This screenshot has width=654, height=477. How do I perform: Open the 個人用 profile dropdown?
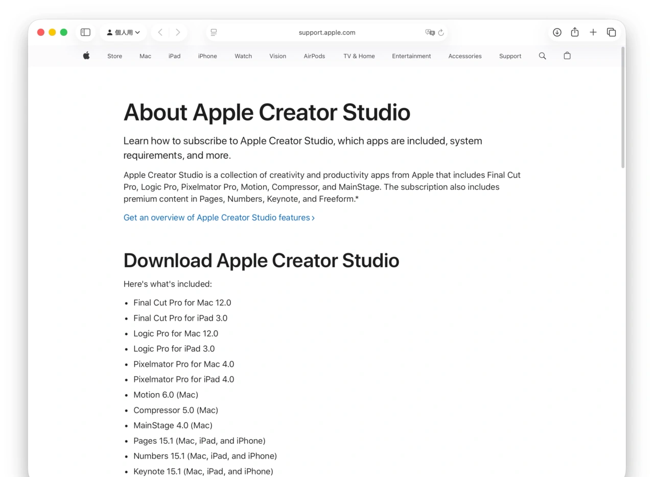pos(123,32)
